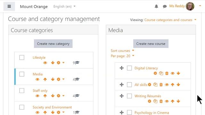
Task: Open the Digital Literacy course link
Action: pyautogui.click(x=146, y=68)
